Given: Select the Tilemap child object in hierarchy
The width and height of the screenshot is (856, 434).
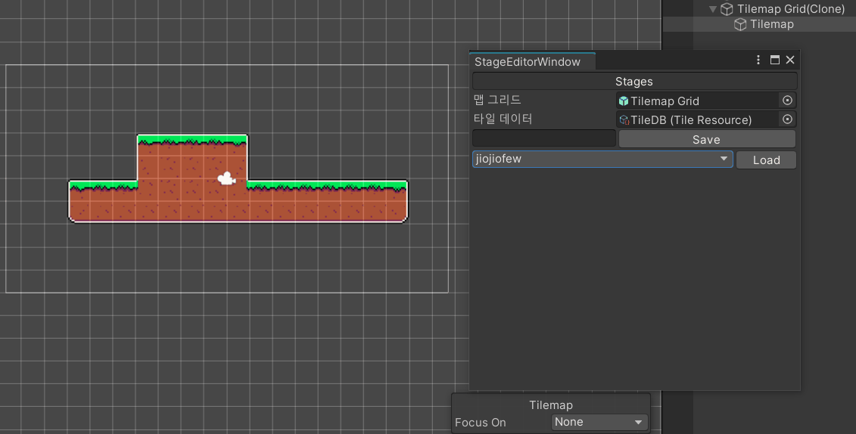Looking at the screenshot, I should pos(771,24).
